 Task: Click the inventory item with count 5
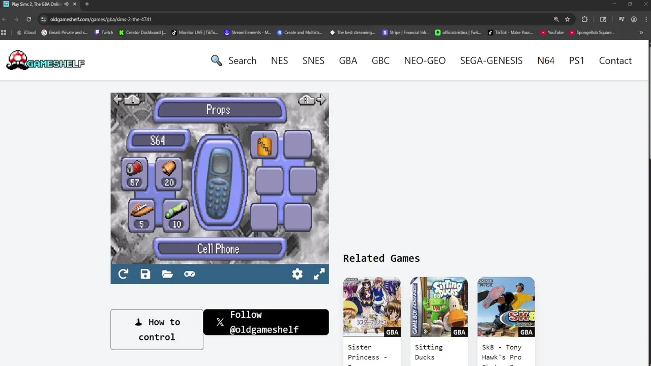tap(141, 215)
